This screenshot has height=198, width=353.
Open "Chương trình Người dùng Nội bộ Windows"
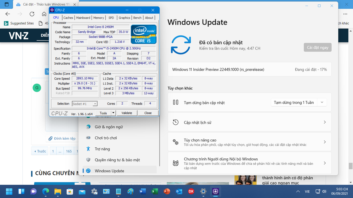tap(250, 163)
